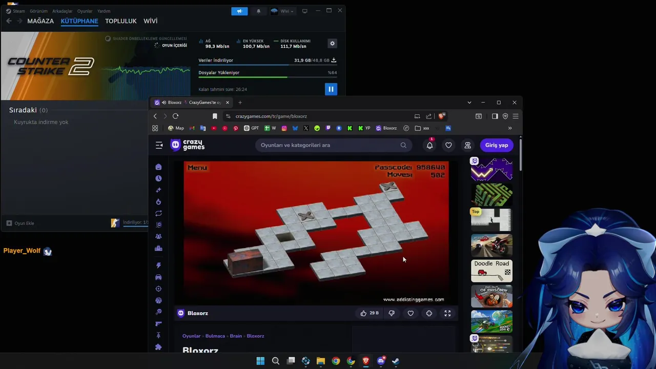
Task: Open Steam notifications bell
Action: 258,11
